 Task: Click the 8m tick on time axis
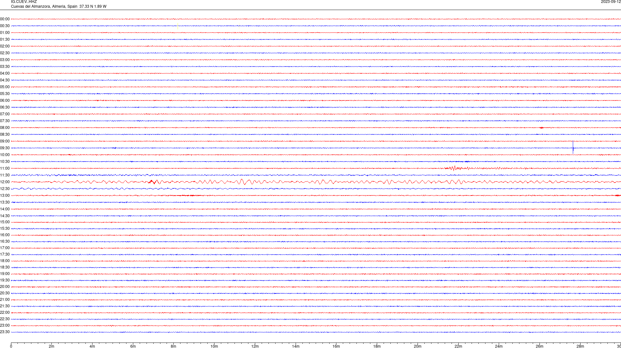[x=174, y=346]
